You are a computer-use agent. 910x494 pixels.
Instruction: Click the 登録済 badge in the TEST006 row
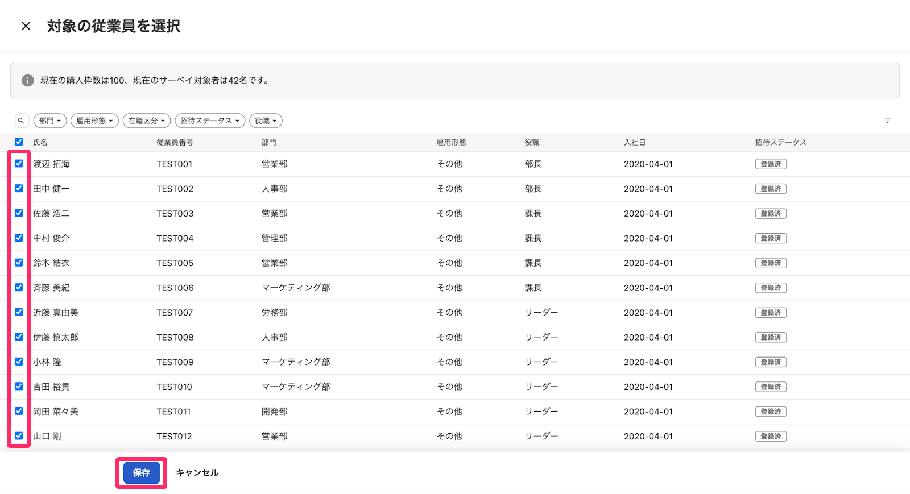point(771,288)
